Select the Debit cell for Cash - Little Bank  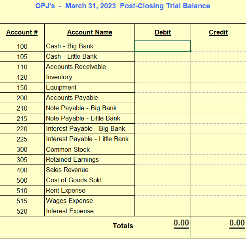163,57
